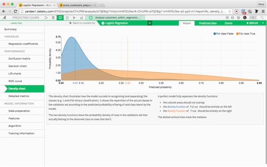Click the datasets stack icon in toolbar

[x=53, y=17]
